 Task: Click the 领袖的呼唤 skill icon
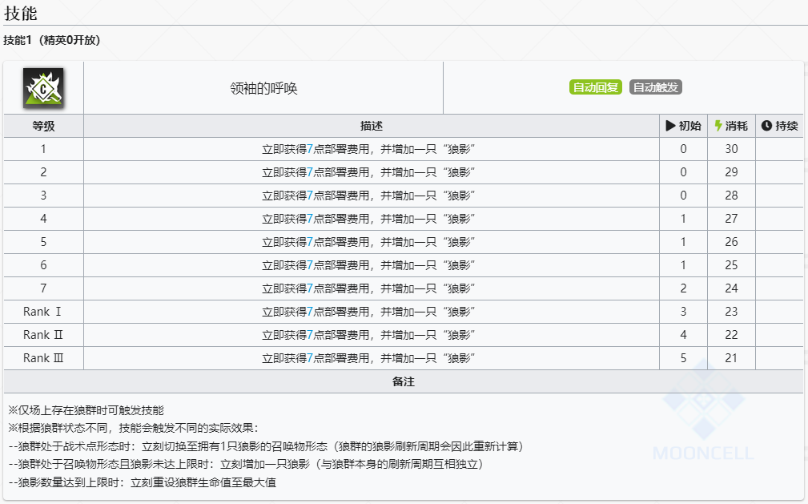point(43,88)
